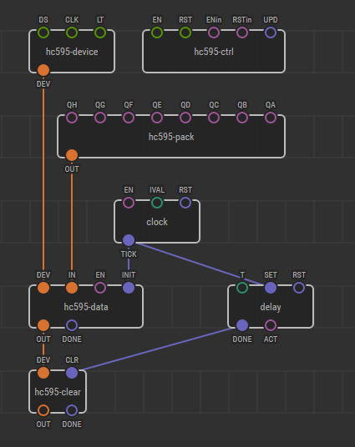Click the orange DEV output pin of hc595-device
The height and width of the screenshot is (447, 355).
click(43, 70)
